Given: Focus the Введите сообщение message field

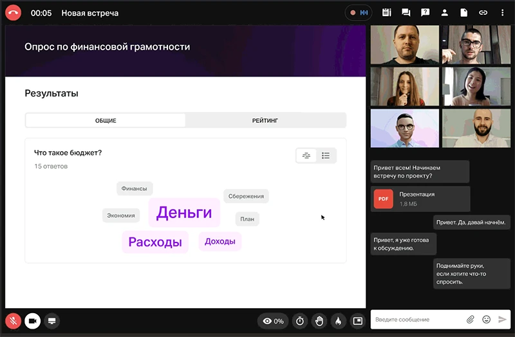Looking at the screenshot, I should click(x=417, y=319).
